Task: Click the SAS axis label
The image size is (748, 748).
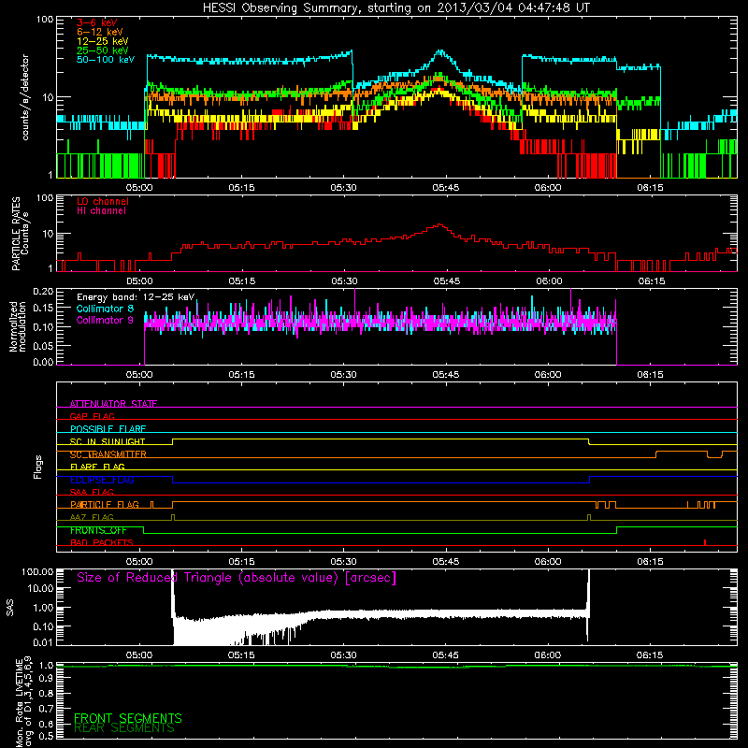Action: [x=9, y=607]
